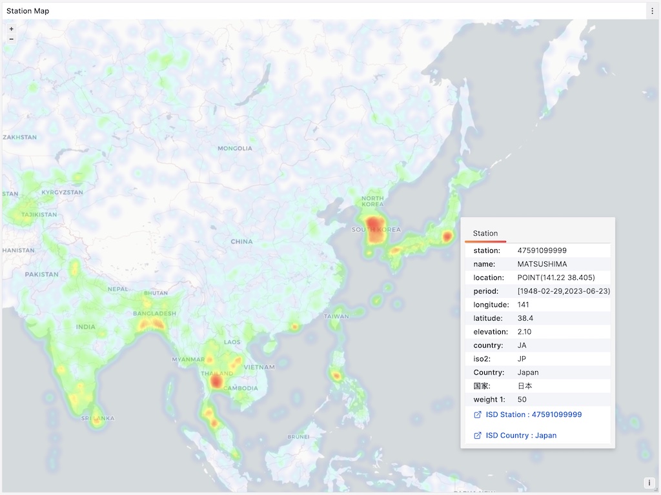Click the period date range value
661x495 pixels.
(564, 291)
